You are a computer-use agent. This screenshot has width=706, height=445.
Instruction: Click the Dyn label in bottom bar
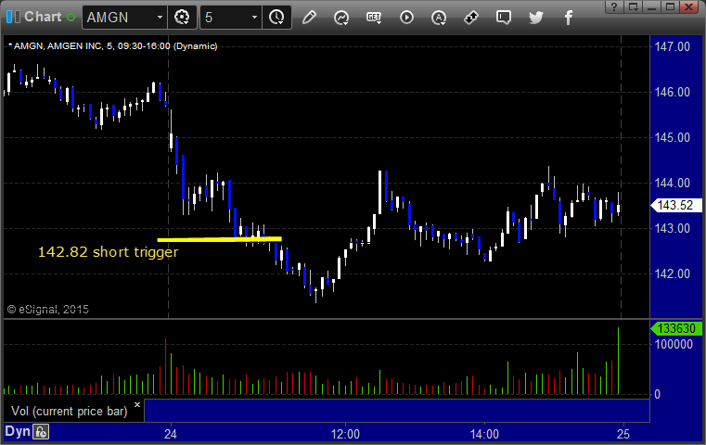coord(17,431)
